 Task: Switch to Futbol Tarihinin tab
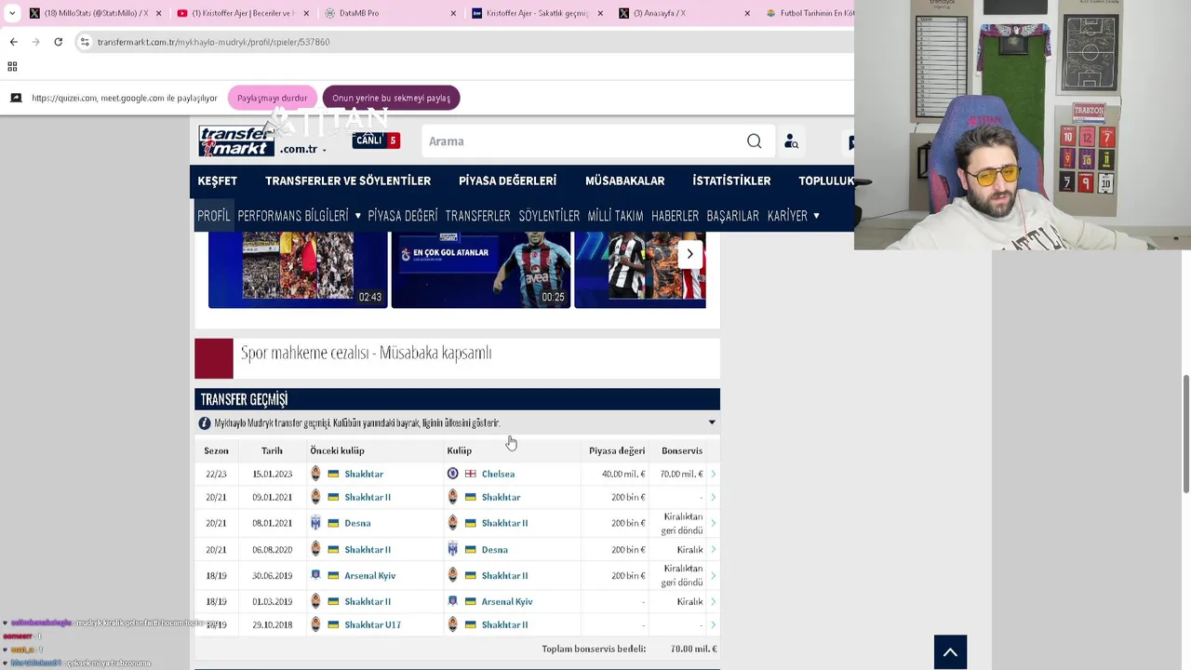pyautogui.click(x=810, y=13)
